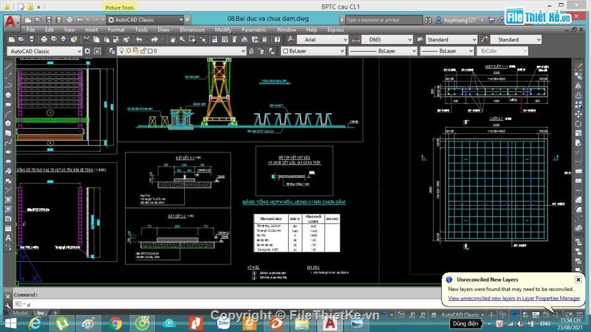
Task: Open the Express menu
Action: (335, 29)
